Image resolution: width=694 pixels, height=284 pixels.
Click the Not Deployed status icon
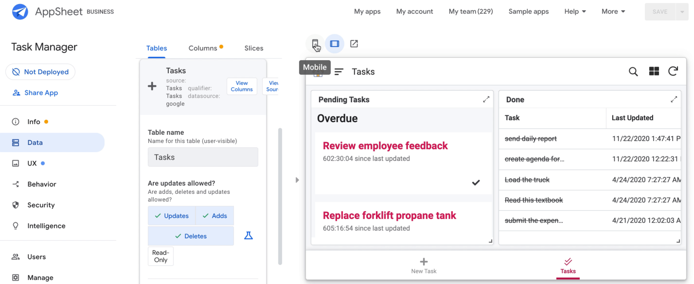coord(16,72)
